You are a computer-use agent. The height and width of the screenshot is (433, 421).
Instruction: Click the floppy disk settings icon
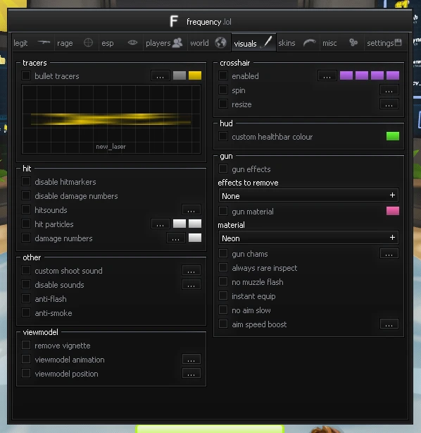pos(398,42)
